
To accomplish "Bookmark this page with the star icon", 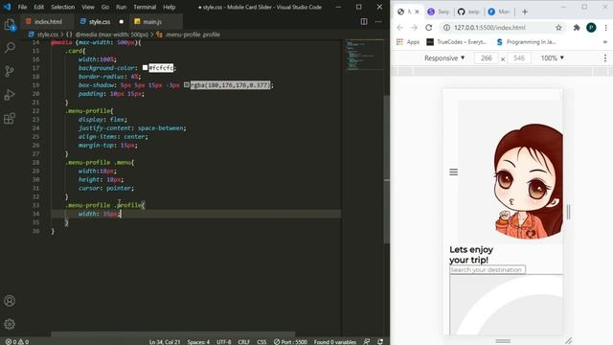I will pyautogui.click(x=558, y=28).
